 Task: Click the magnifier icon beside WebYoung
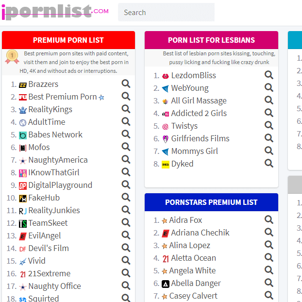pyautogui.click(x=269, y=87)
